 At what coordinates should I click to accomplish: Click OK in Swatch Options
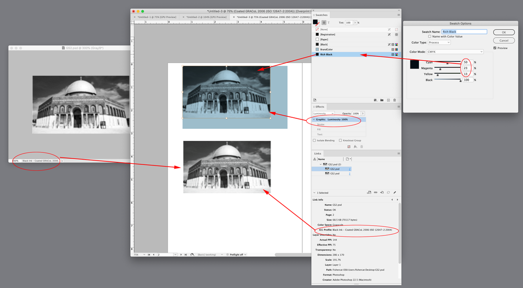tap(504, 32)
